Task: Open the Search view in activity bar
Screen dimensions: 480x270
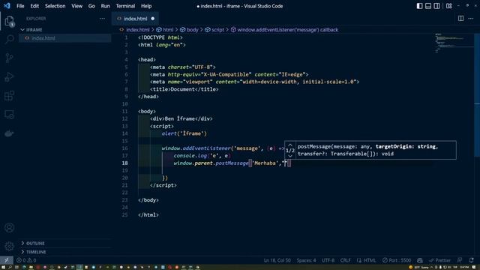Action: 10,39
